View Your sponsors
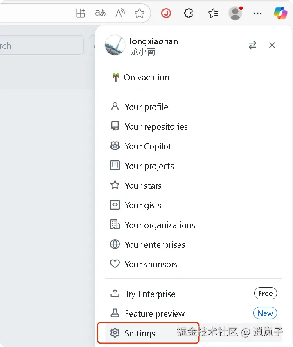 pyautogui.click(x=151, y=265)
